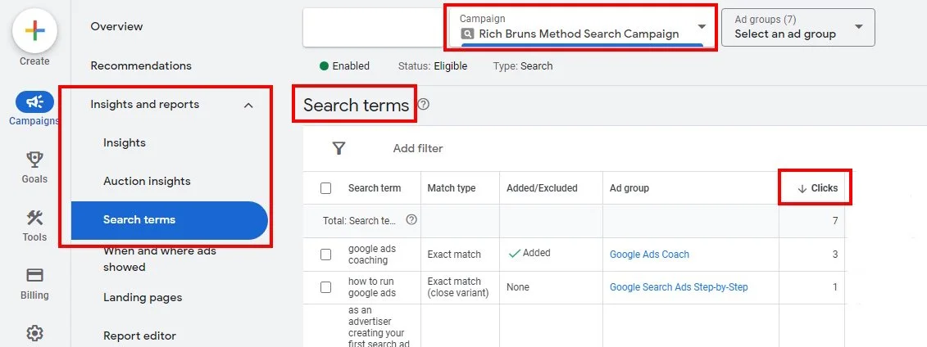This screenshot has width=927, height=347.
Task: Open the Campaigns megaphone icon
Action: coord(34,102)
